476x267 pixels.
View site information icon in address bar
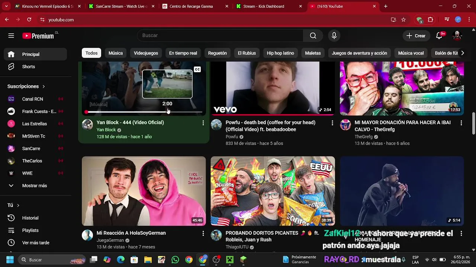42,20
